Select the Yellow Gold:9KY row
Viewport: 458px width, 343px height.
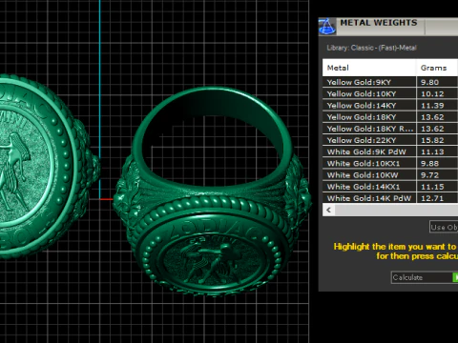[390, 82]
